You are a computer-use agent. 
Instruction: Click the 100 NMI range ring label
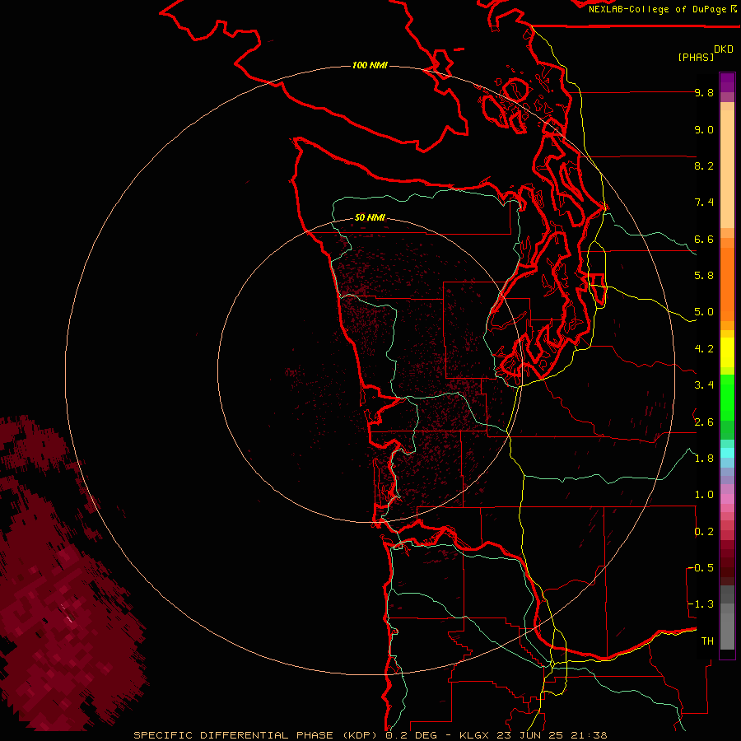click(x=370, y=65)
